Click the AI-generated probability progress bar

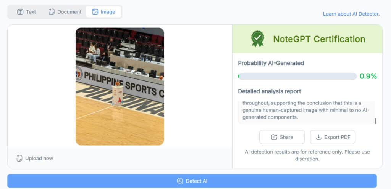coord(297,76)
